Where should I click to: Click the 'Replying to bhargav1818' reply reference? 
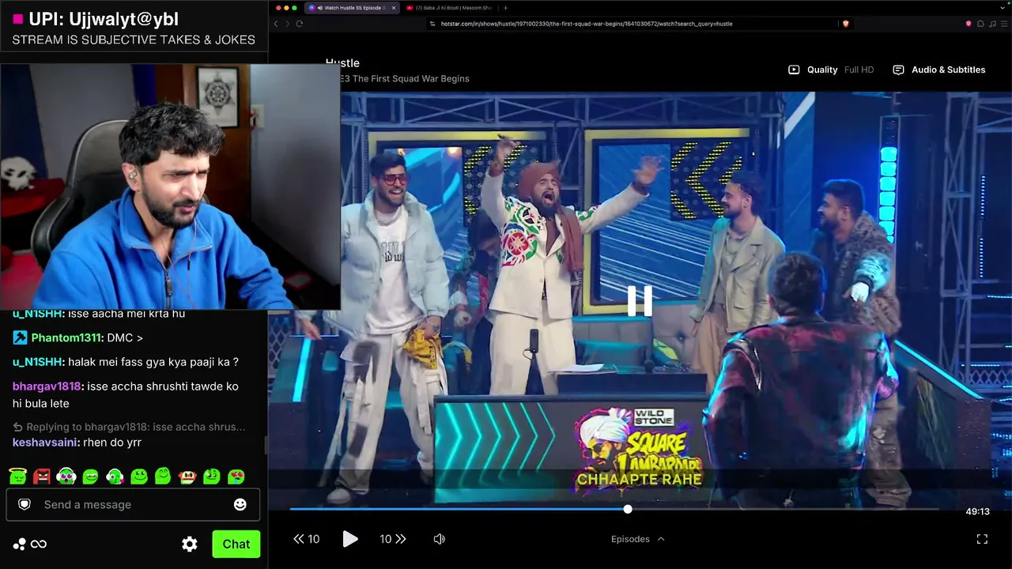coord(129,427)
